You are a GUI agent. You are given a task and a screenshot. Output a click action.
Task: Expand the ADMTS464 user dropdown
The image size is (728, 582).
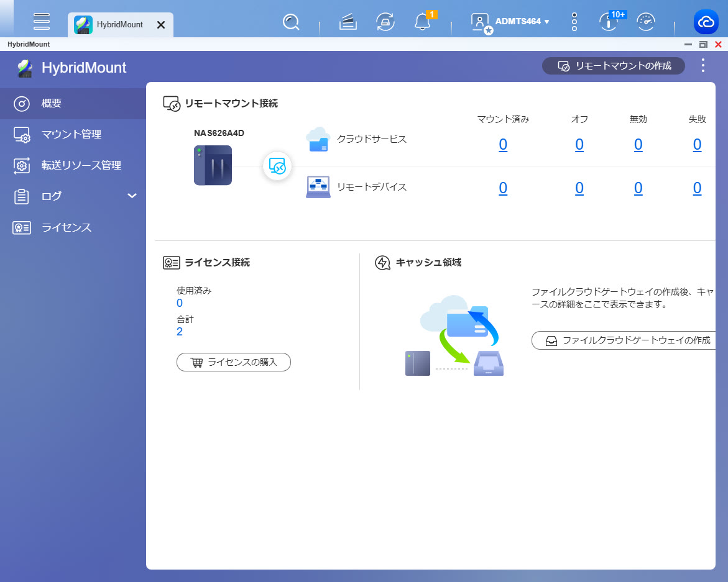click(522, 22)
